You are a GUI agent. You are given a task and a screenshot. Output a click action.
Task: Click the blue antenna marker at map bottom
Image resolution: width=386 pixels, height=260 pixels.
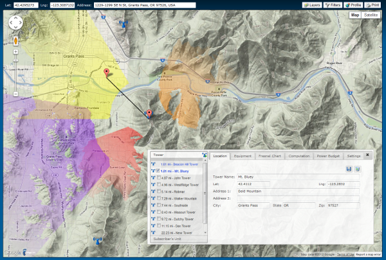tap(98, 240)
